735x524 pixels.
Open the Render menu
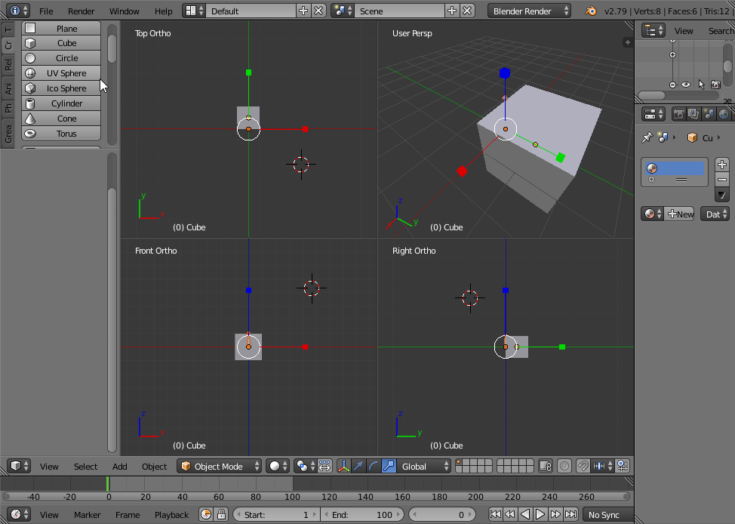tap(81, 11)
